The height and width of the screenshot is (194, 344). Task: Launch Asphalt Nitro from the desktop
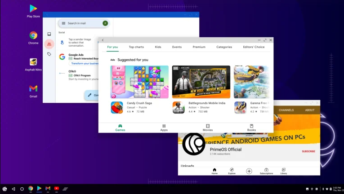click(x=33, y=62)
